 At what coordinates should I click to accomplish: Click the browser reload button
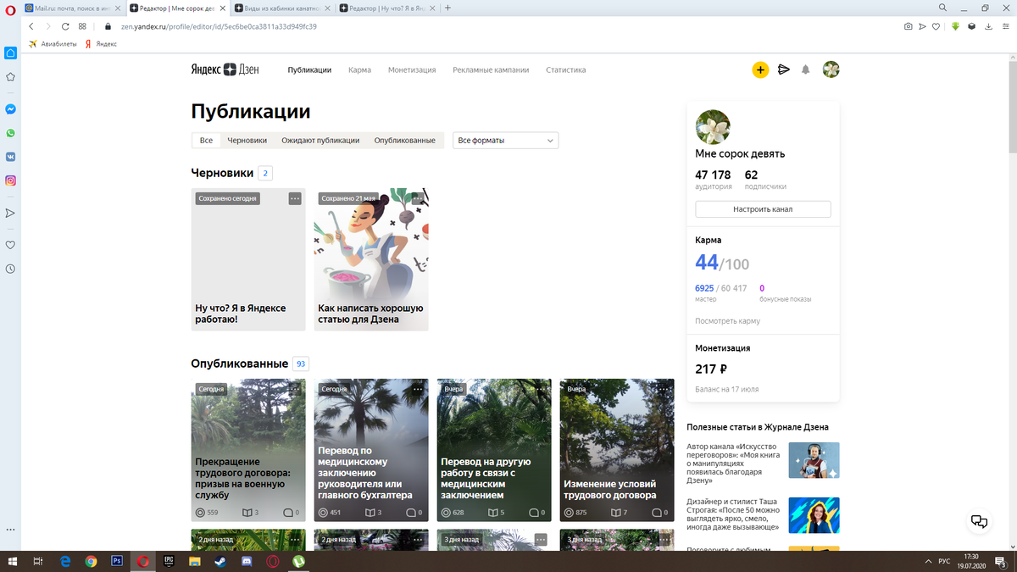click(65, 26)
